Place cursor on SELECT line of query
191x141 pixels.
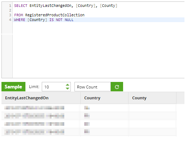pos(66,5)
